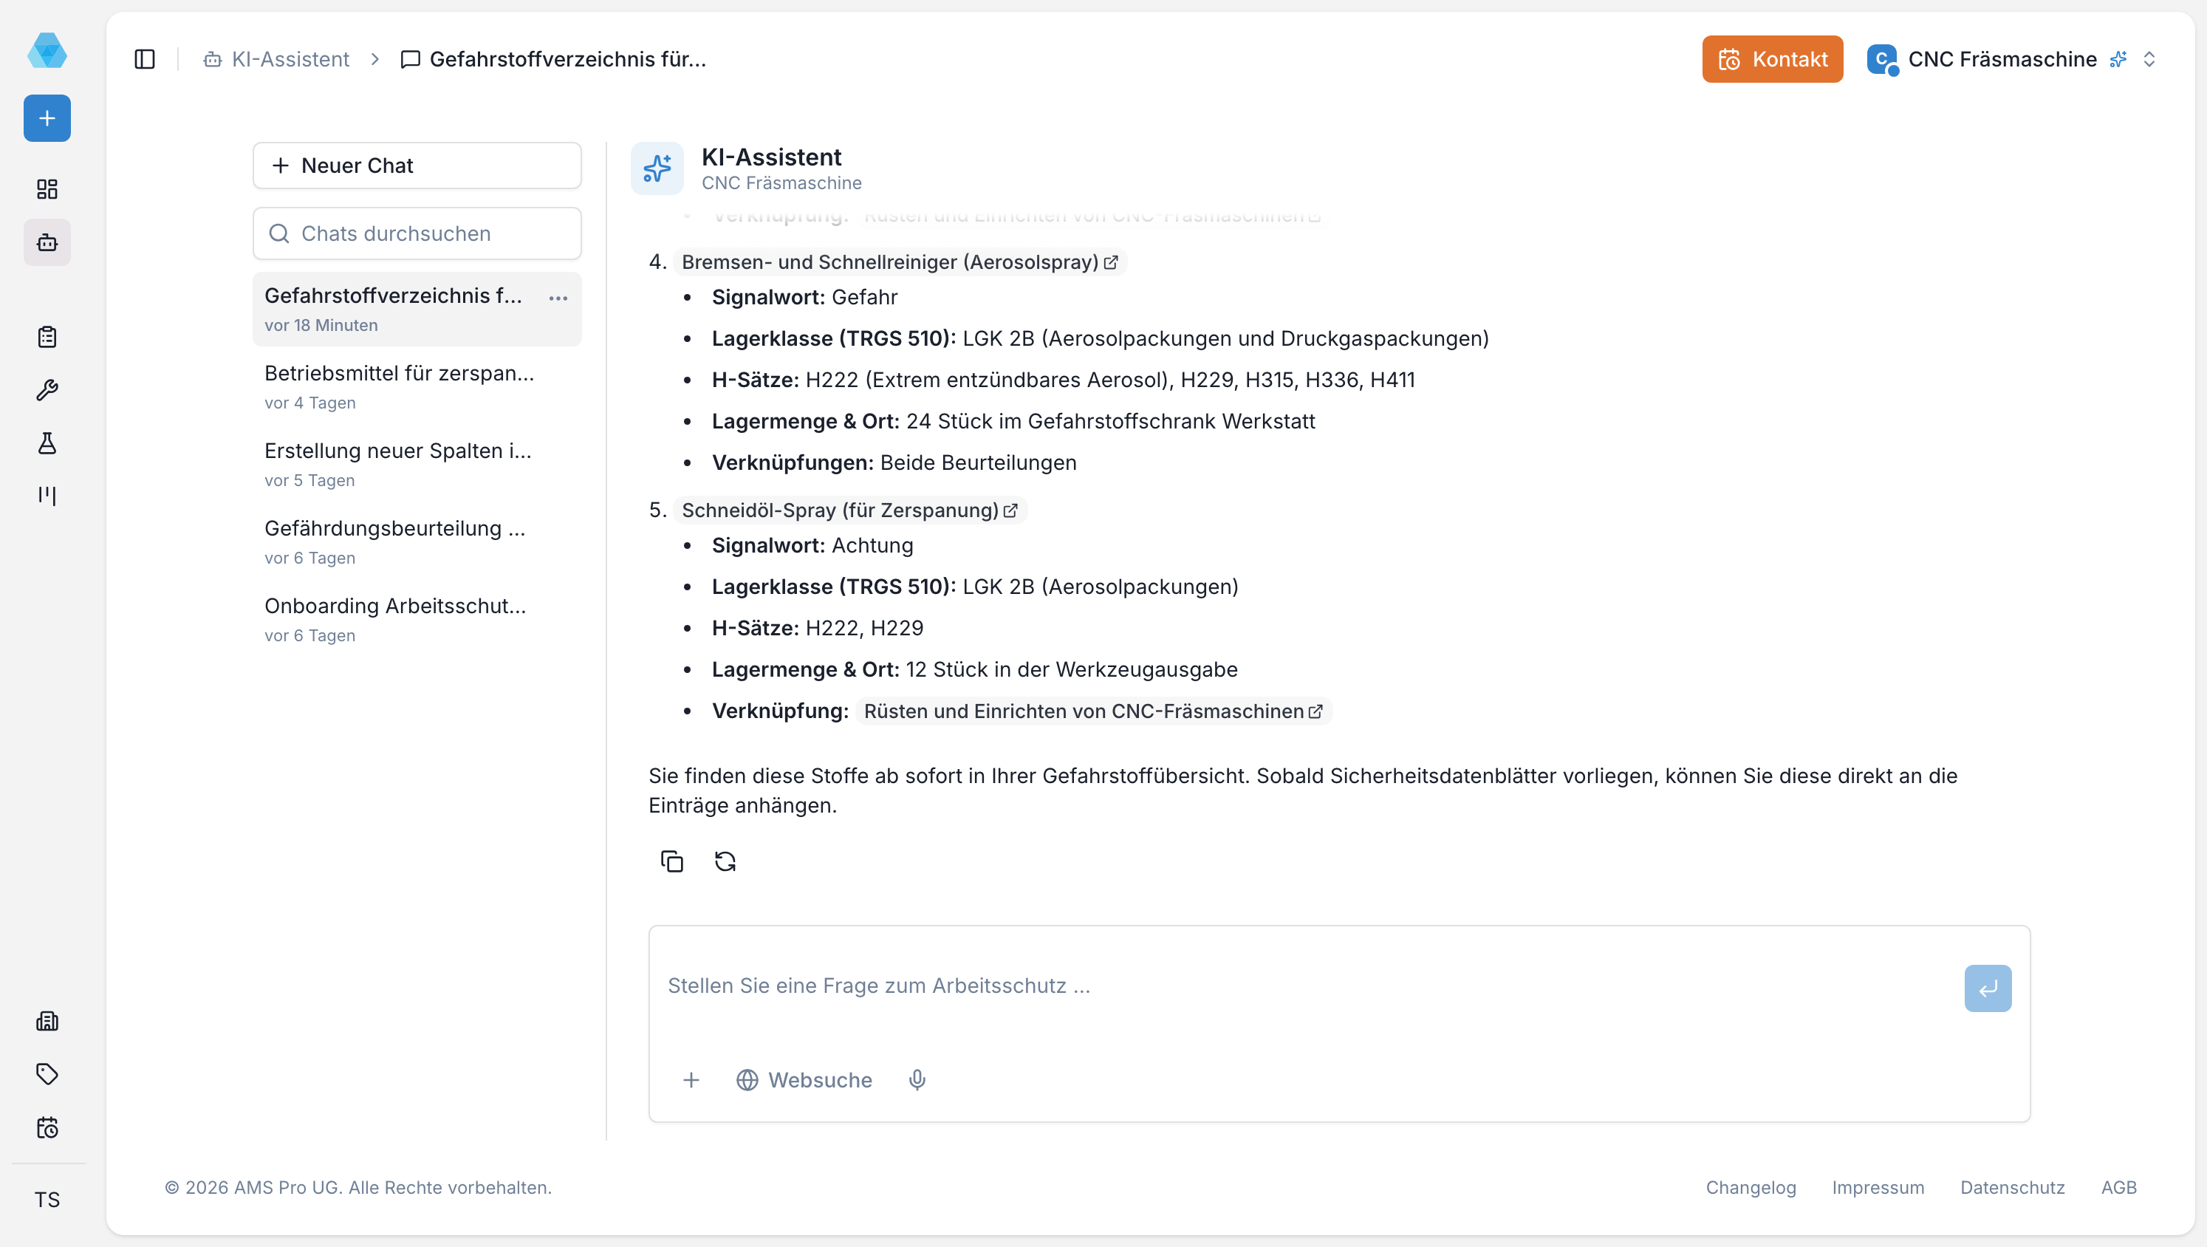Open options menu for Gefahrstoffverzeichnis chat
Screen dimensions: 2207x1247
558,298
